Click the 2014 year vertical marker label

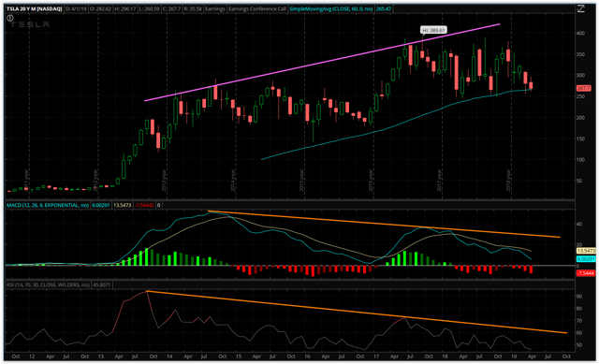coord(233,181)
